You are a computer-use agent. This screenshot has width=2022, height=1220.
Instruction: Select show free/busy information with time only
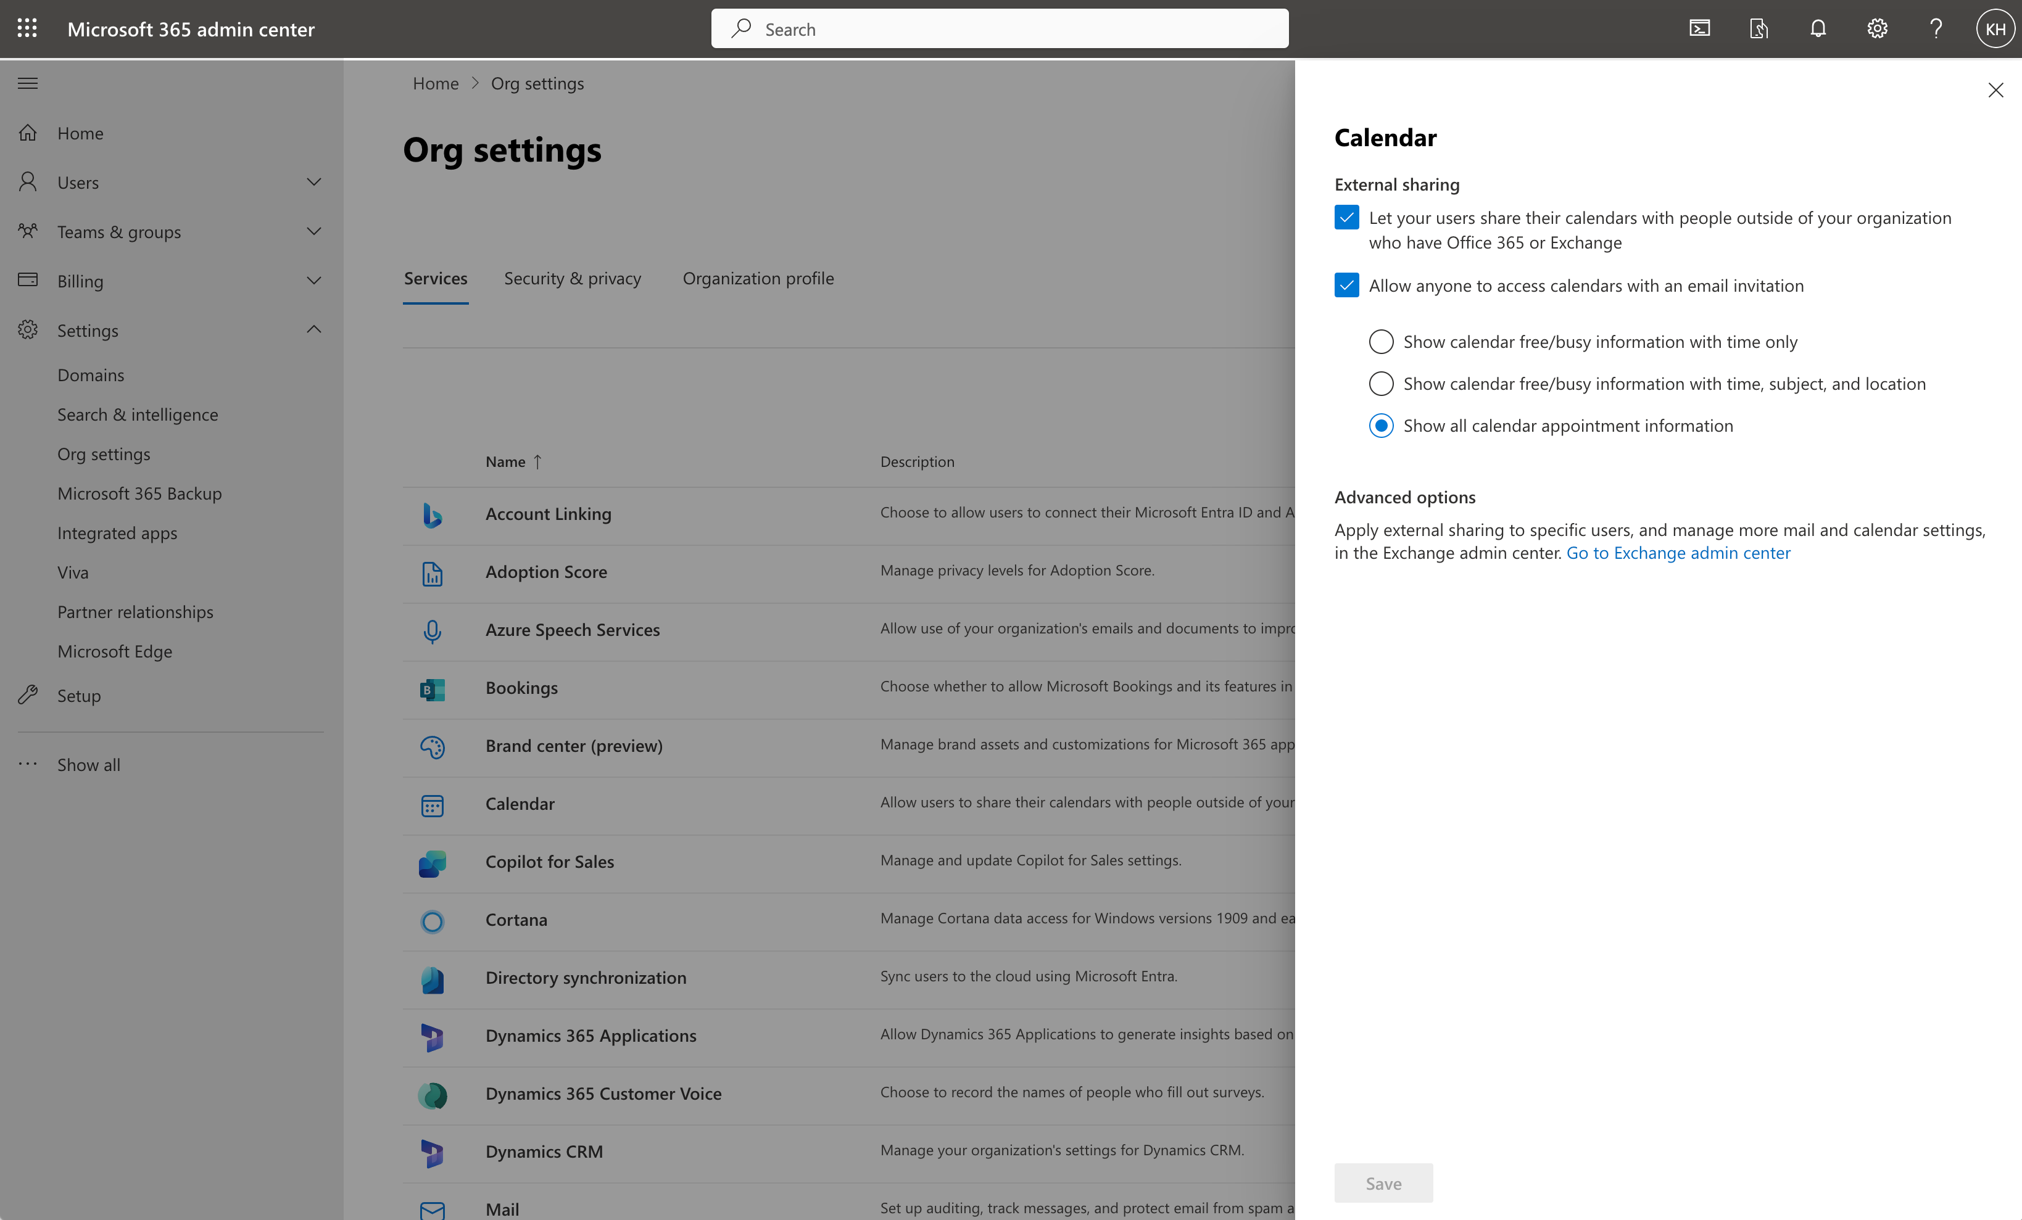1381,341
